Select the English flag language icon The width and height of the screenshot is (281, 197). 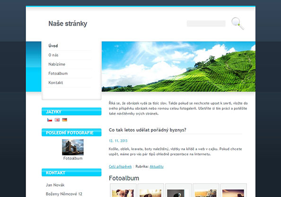57,120
